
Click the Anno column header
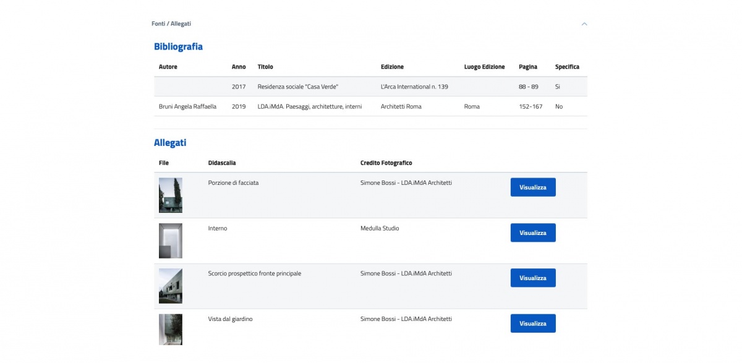click(239, 67)
